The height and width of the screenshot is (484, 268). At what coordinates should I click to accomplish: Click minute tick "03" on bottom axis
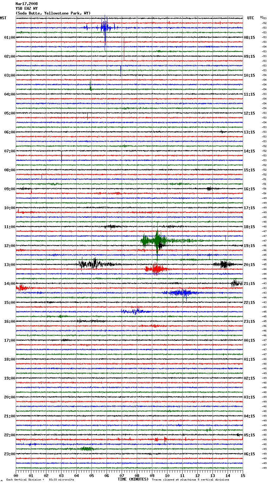(61, 475)
